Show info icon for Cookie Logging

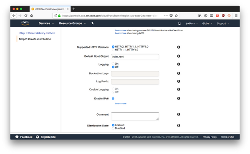179,89
